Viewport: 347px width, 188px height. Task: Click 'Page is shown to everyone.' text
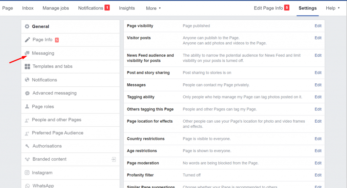coord(207,151)
